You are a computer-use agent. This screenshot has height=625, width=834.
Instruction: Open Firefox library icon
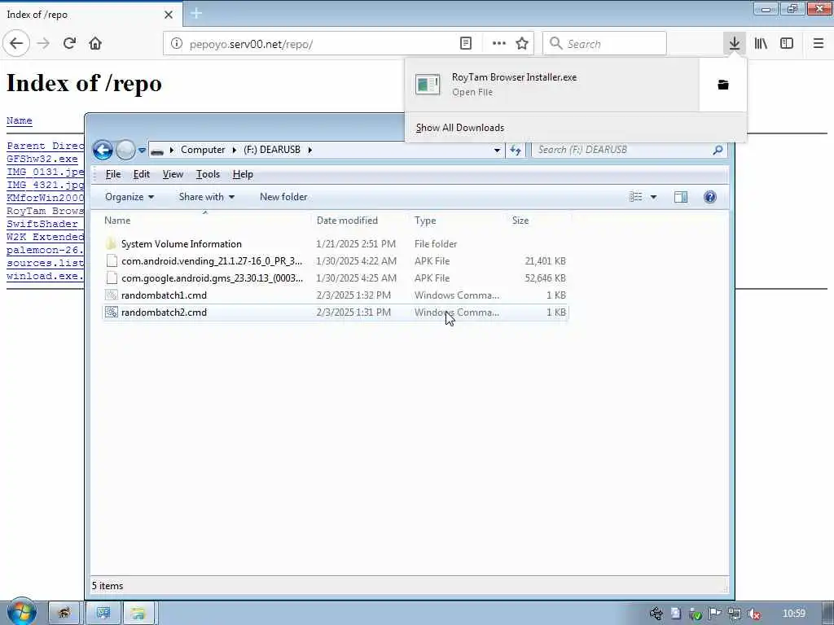coord(761,43)
